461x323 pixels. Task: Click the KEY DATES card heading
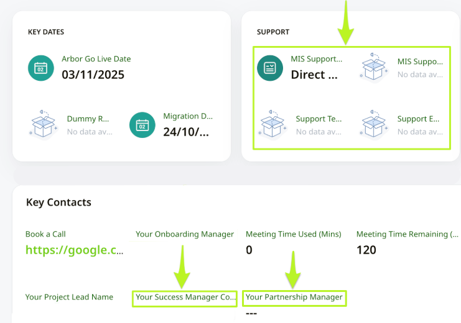point(46,32)
